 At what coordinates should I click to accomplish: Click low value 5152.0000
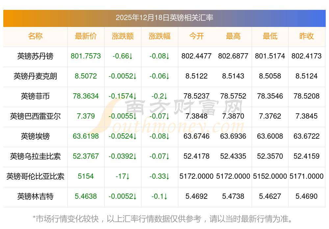click(x=270, y=176)
